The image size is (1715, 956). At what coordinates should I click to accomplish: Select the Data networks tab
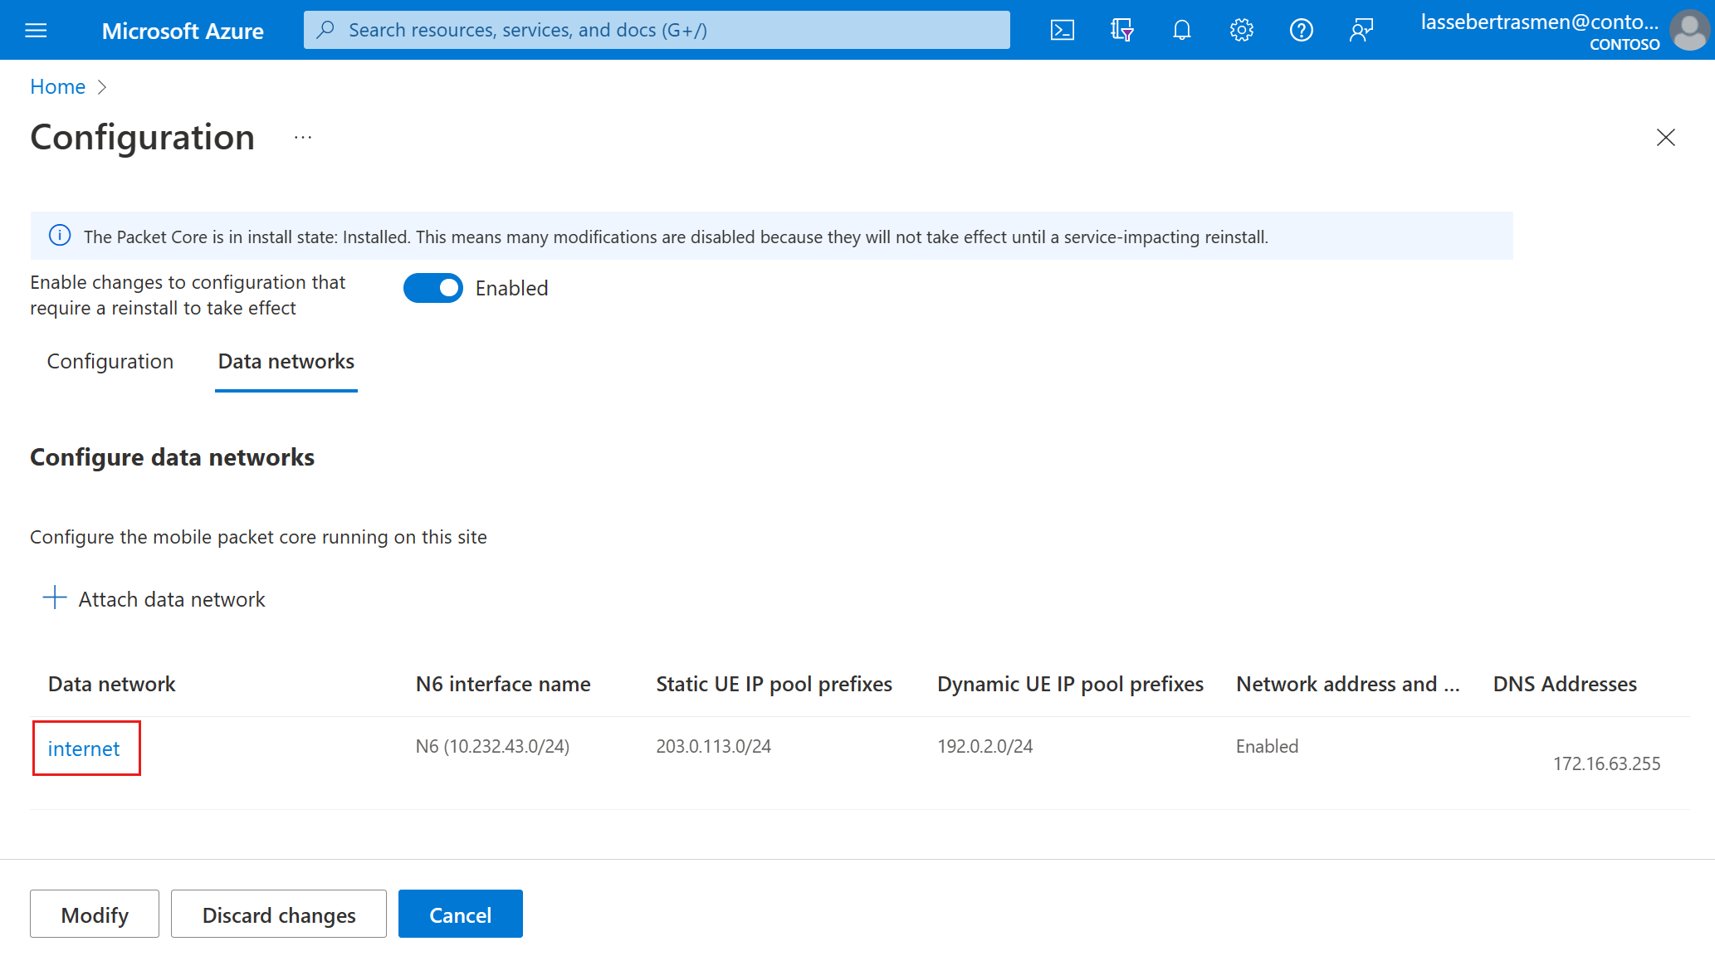286,362
